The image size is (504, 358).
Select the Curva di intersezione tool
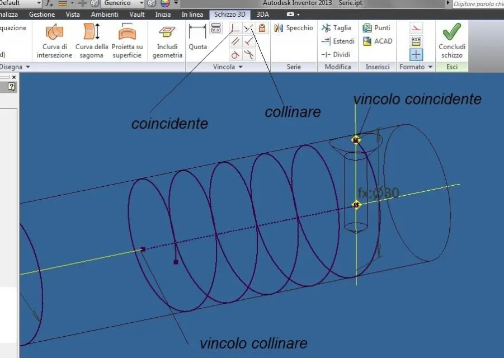click(54, 41)
